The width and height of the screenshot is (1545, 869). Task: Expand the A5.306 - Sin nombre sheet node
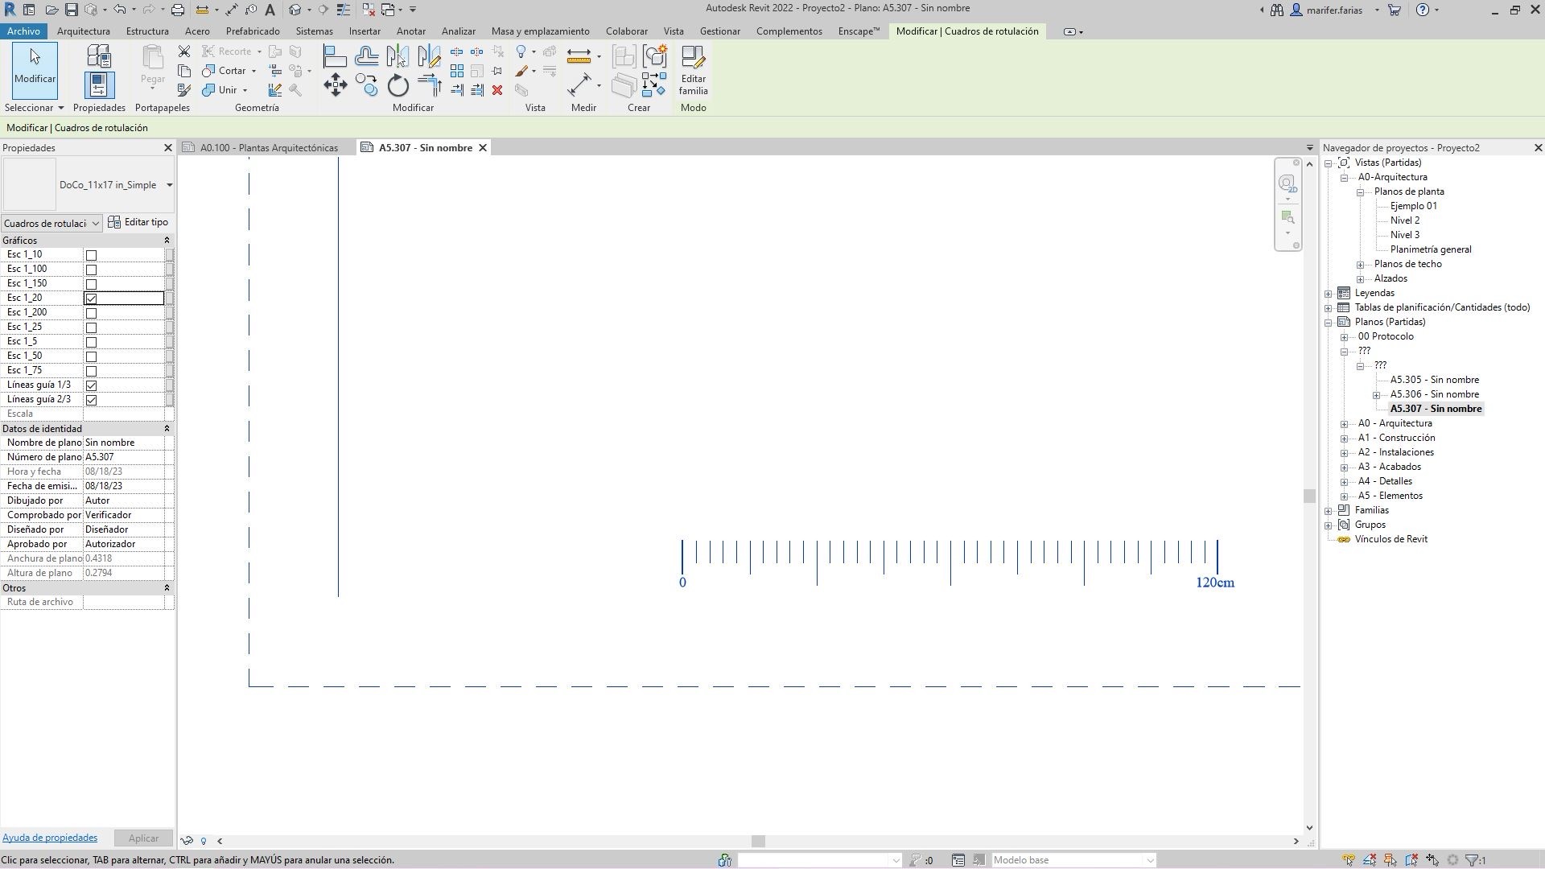(x=1377, y=394)
